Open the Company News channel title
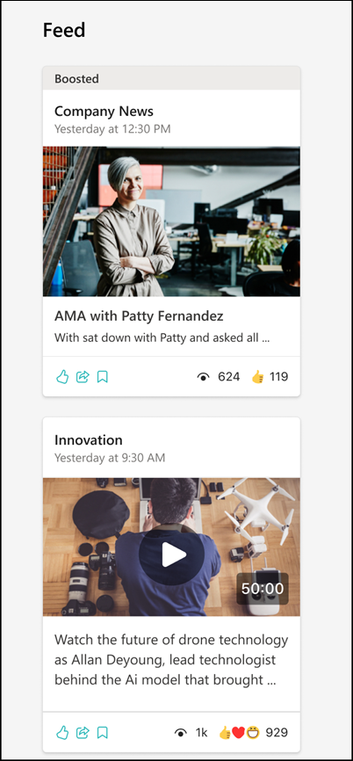 pyautogui.click(x=104, y=111)
